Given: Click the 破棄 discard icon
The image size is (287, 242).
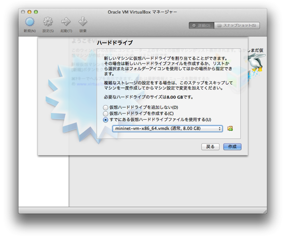Looking at the screenshot, I should [83, 22].
